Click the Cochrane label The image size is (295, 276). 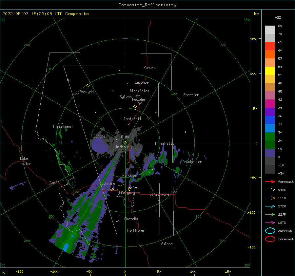[107, 183]
